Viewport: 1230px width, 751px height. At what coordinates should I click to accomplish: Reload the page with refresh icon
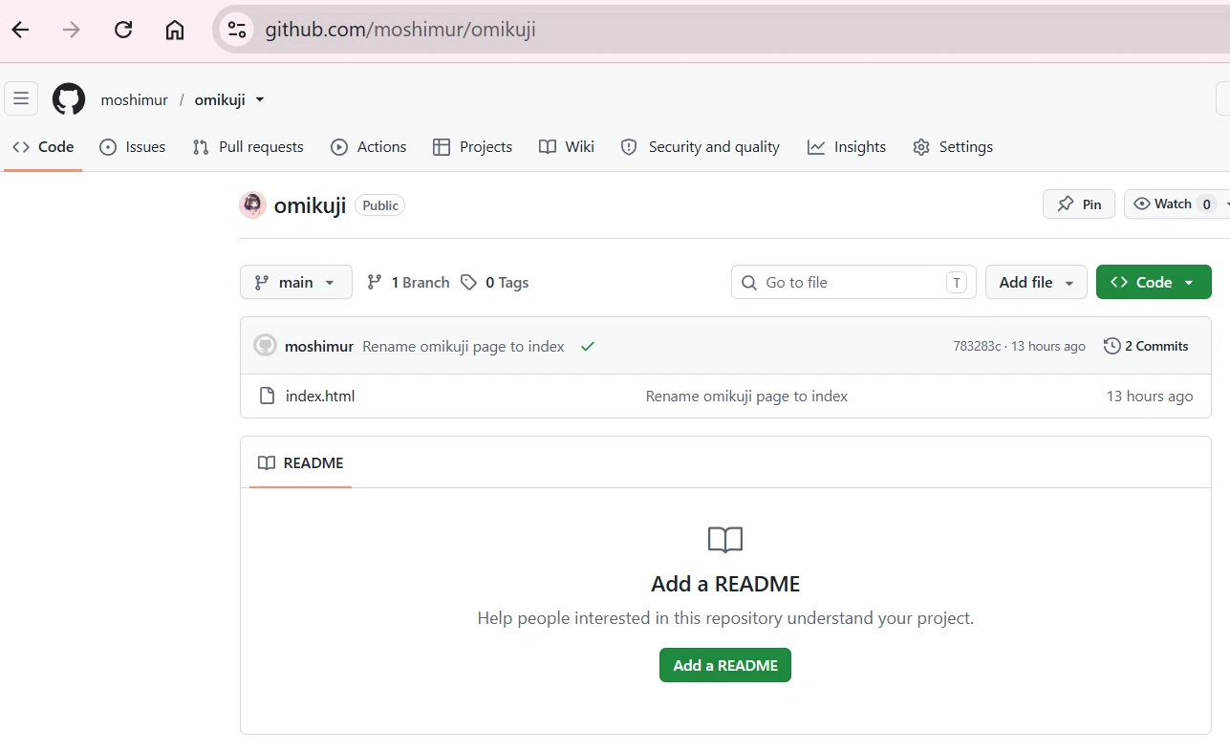point(123,30)
